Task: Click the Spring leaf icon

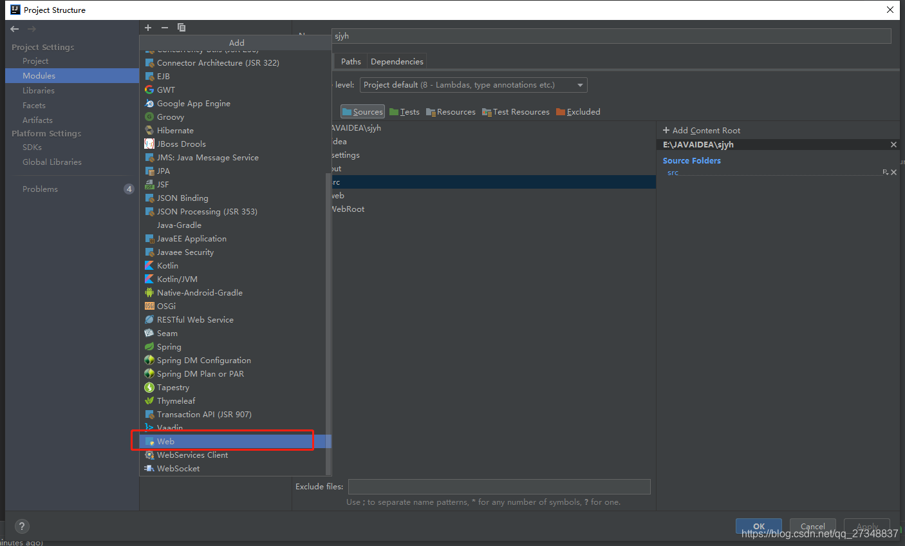Action: [x=149, y=346]
